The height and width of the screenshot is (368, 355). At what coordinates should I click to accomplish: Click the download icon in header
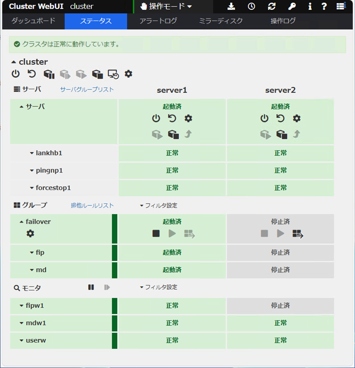231,7
